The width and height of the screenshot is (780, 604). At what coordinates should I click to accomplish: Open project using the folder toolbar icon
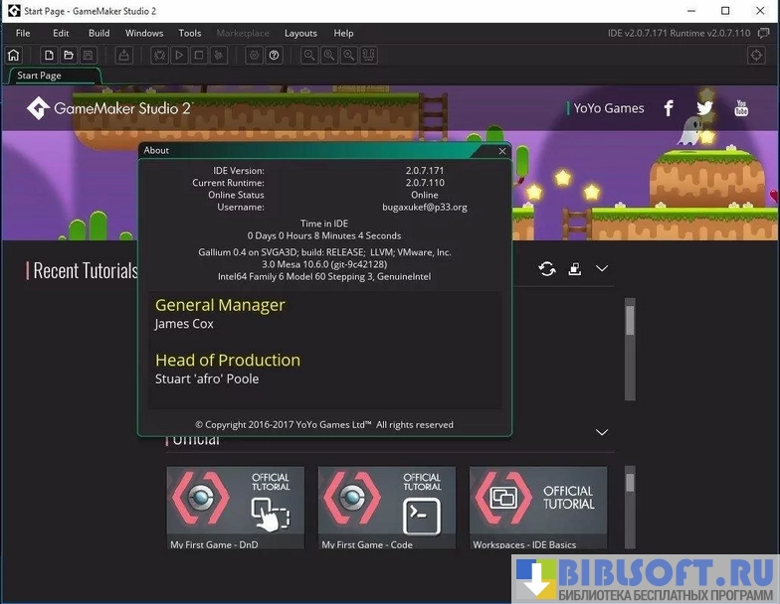tap(68, 56)
